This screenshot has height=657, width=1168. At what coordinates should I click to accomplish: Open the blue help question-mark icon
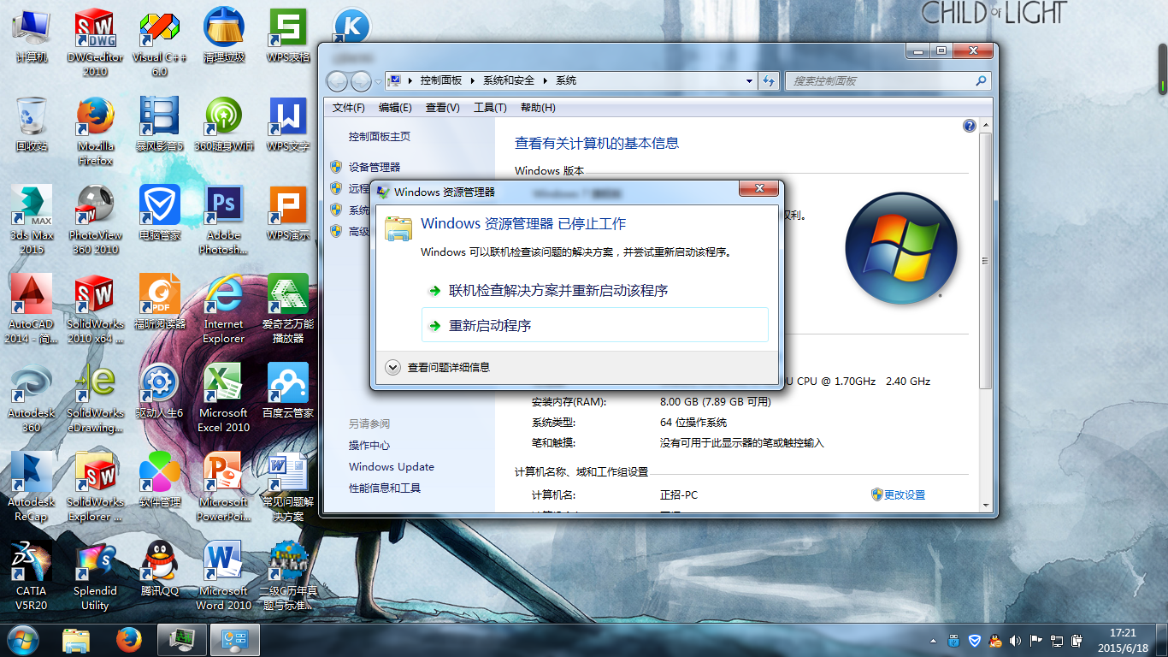pyautogui.click(x=969, y=126)
